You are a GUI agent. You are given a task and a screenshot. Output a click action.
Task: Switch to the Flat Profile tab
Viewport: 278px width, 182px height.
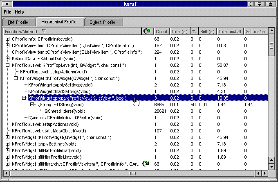19,22
